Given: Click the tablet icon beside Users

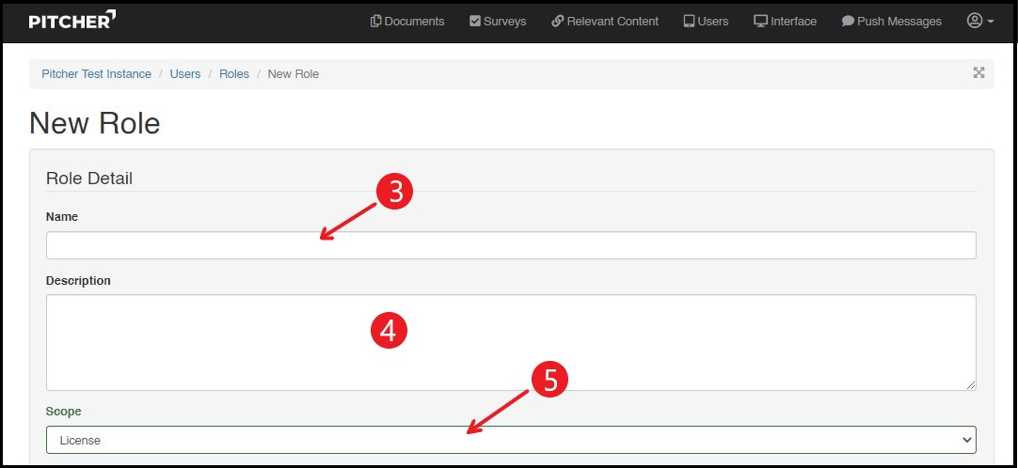Looking at the screenshot, I should (689, 21).
